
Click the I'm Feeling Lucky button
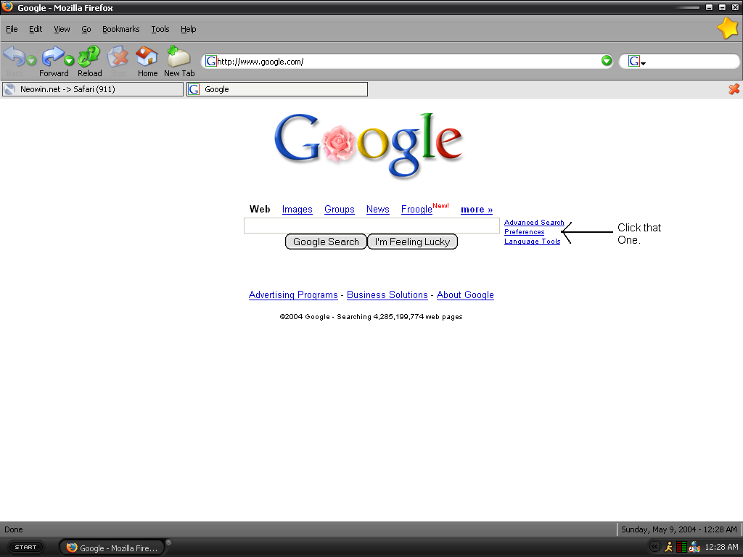click(x=412, y=242)
